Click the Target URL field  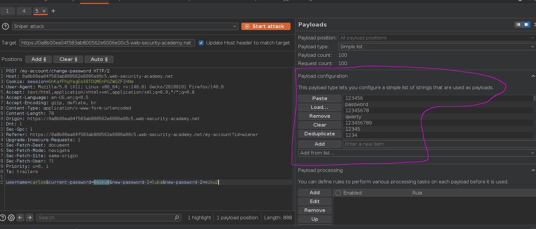coord(107,43)
